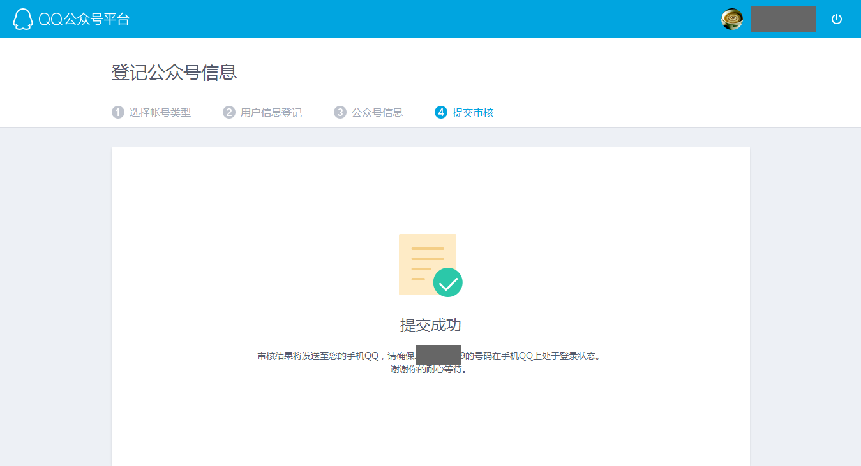Select the 选择帐号类型 step label

pos(160,113)
